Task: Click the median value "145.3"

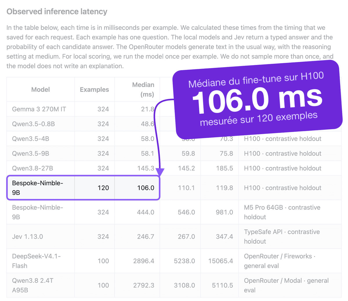Action: click(x=146, y=168)
